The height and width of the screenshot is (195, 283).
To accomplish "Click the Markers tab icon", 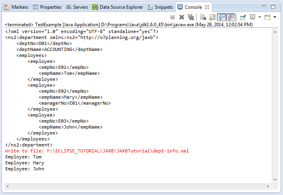I will pyautogui.click(x=7, y=7).
